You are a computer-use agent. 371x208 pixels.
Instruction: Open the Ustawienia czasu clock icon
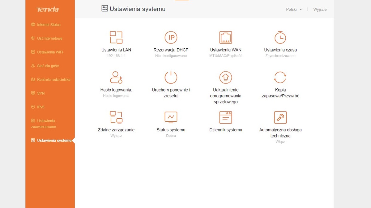click(280, 37)
